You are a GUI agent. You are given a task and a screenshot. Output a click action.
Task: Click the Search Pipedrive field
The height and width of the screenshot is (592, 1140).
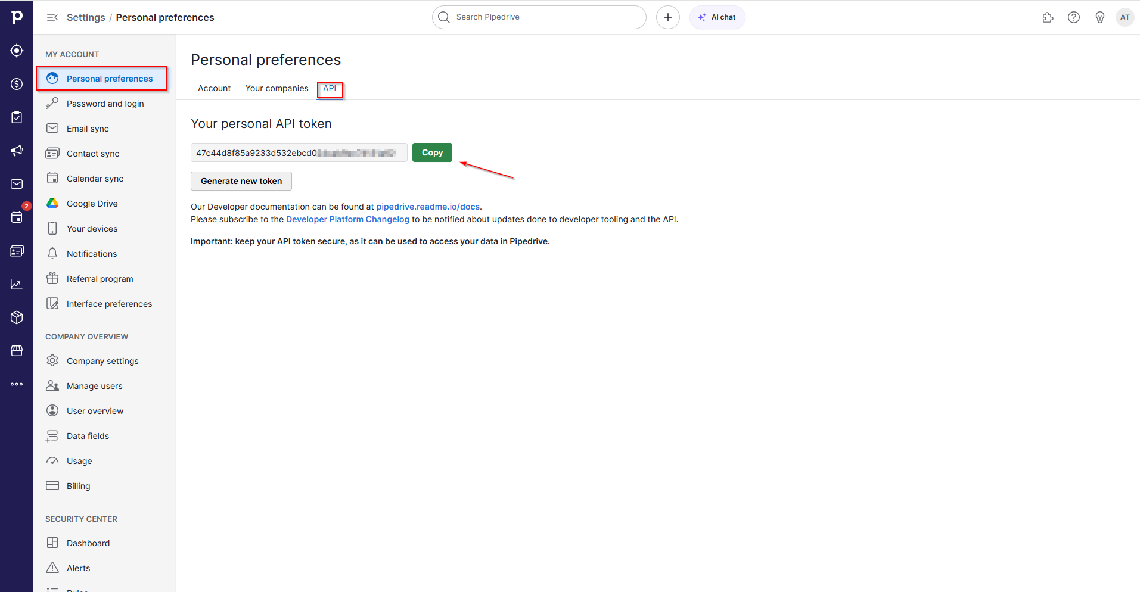pos(539,17)
